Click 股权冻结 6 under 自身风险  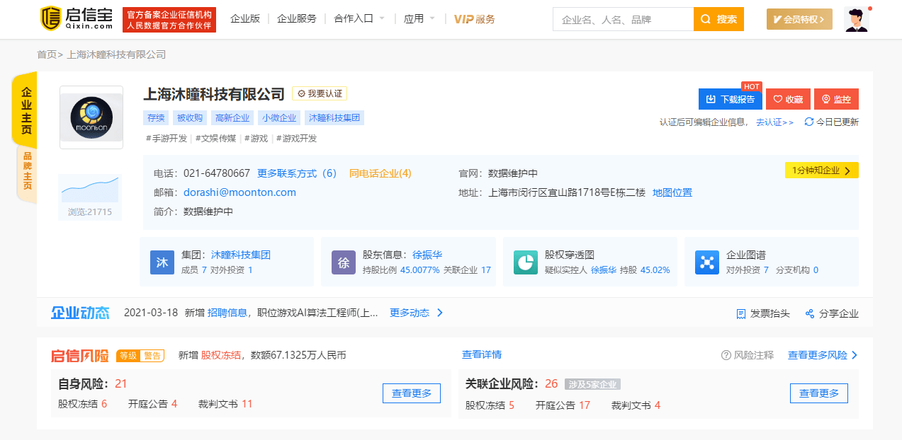pos(82,405)
